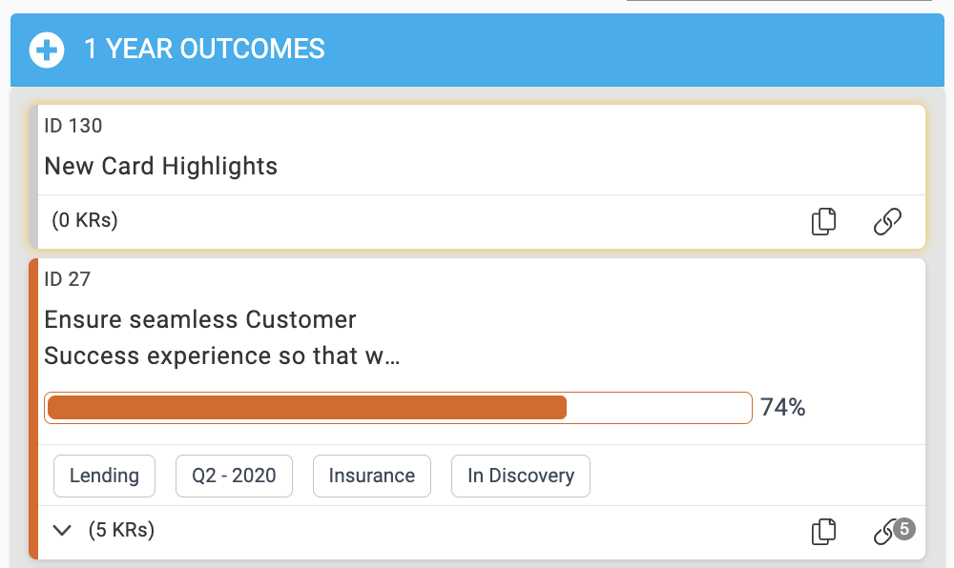
Task: Select the Lending tag
Action: click(x=105, y=476)
